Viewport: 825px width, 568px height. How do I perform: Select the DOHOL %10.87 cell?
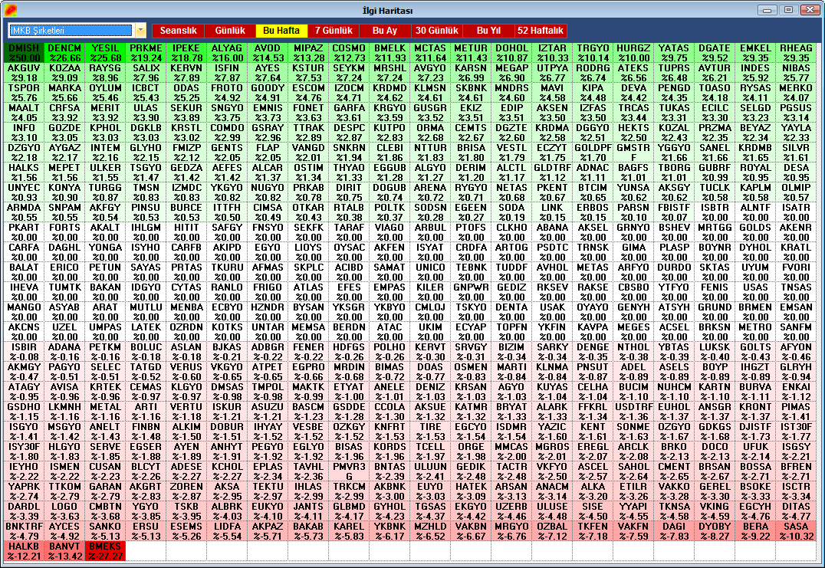[511, 53]
